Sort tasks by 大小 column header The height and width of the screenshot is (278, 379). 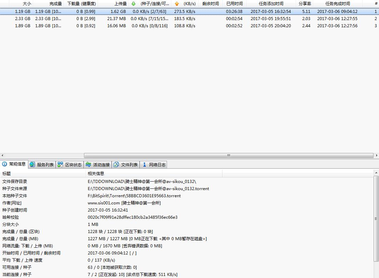(x=27, y=4)
